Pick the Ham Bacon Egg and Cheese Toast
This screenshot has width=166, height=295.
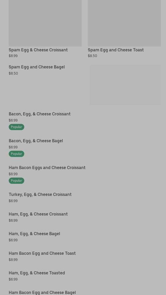(x=42, y=253)
